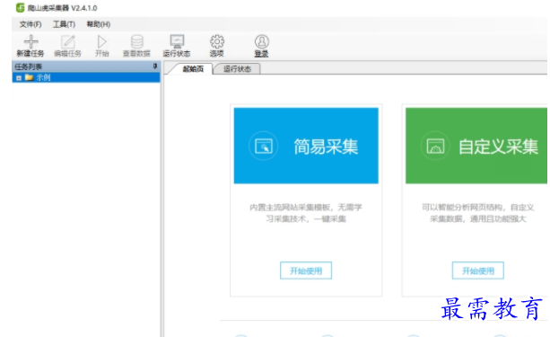Pin the 任务列表 panel
The image size is (550, 337).
(155, 67)
